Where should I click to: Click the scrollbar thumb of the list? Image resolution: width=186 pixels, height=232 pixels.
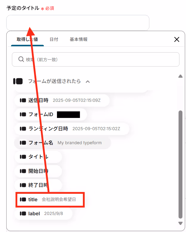[180, 165]
